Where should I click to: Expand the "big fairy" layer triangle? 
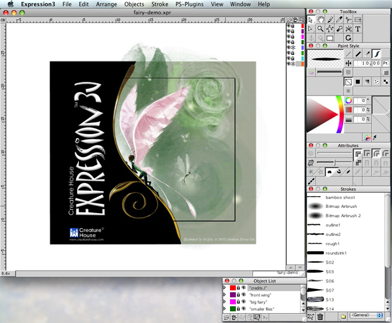tap(225, 301)
